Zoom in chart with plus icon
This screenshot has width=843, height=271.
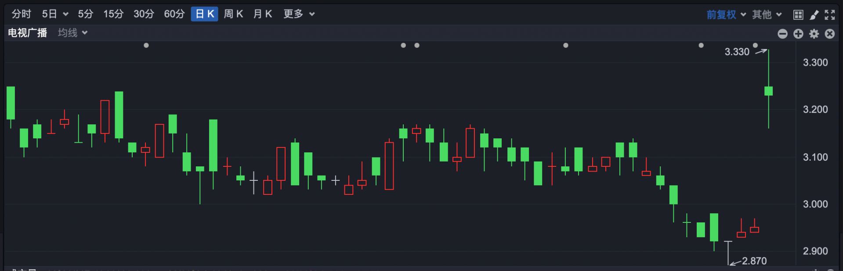(798, 34)
